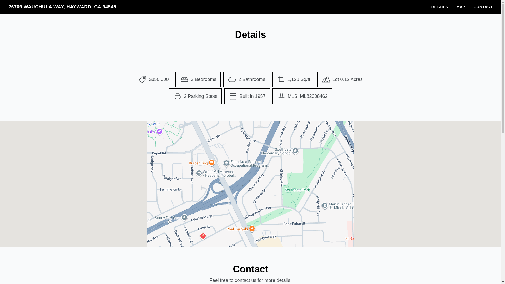Click the car icon beside 2 Parking Spots

[x=178, y=96]
